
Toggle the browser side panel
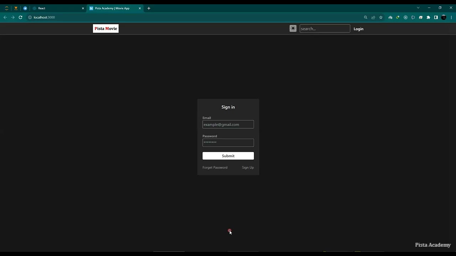(436, 17)
